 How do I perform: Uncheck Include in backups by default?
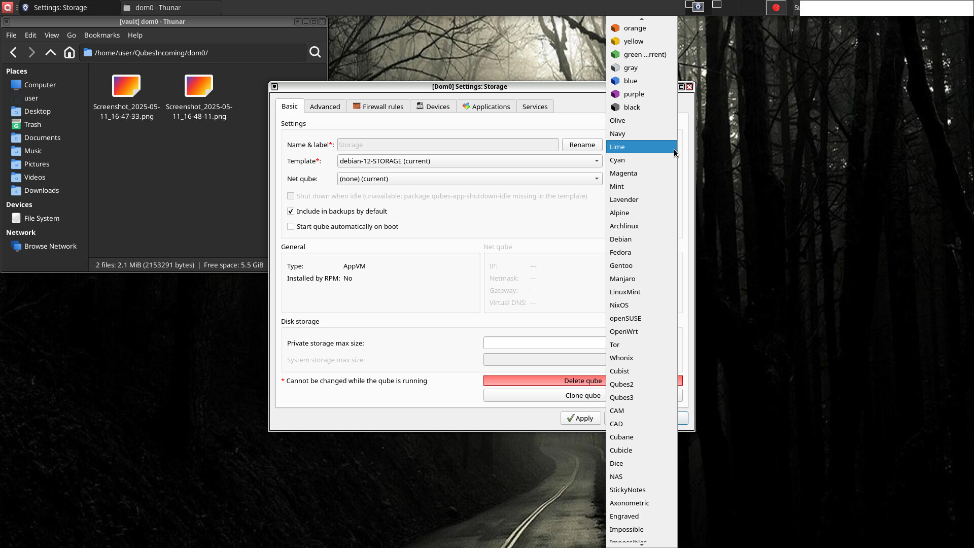(291, 211)
